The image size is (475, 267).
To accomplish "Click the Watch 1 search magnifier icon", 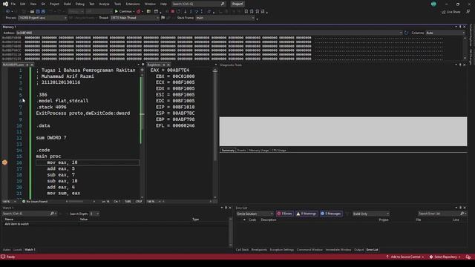I will (x=52, y=214).
